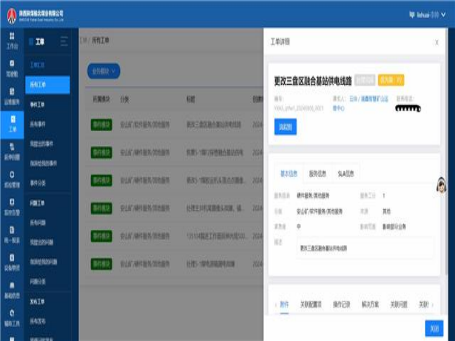The height and width of the screenshot is (341, 455).
Task: Select 所有事件 in the submenu
Action: [x=39, y=124]
